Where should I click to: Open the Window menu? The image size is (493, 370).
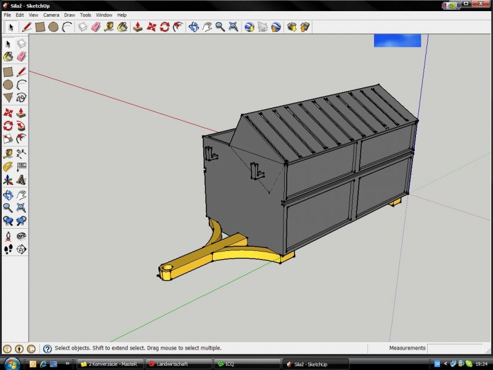[104, 15]
